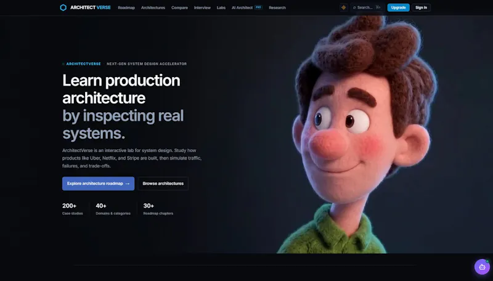Click the 200+ Case studies stat
493x281 pixels.
72,209
